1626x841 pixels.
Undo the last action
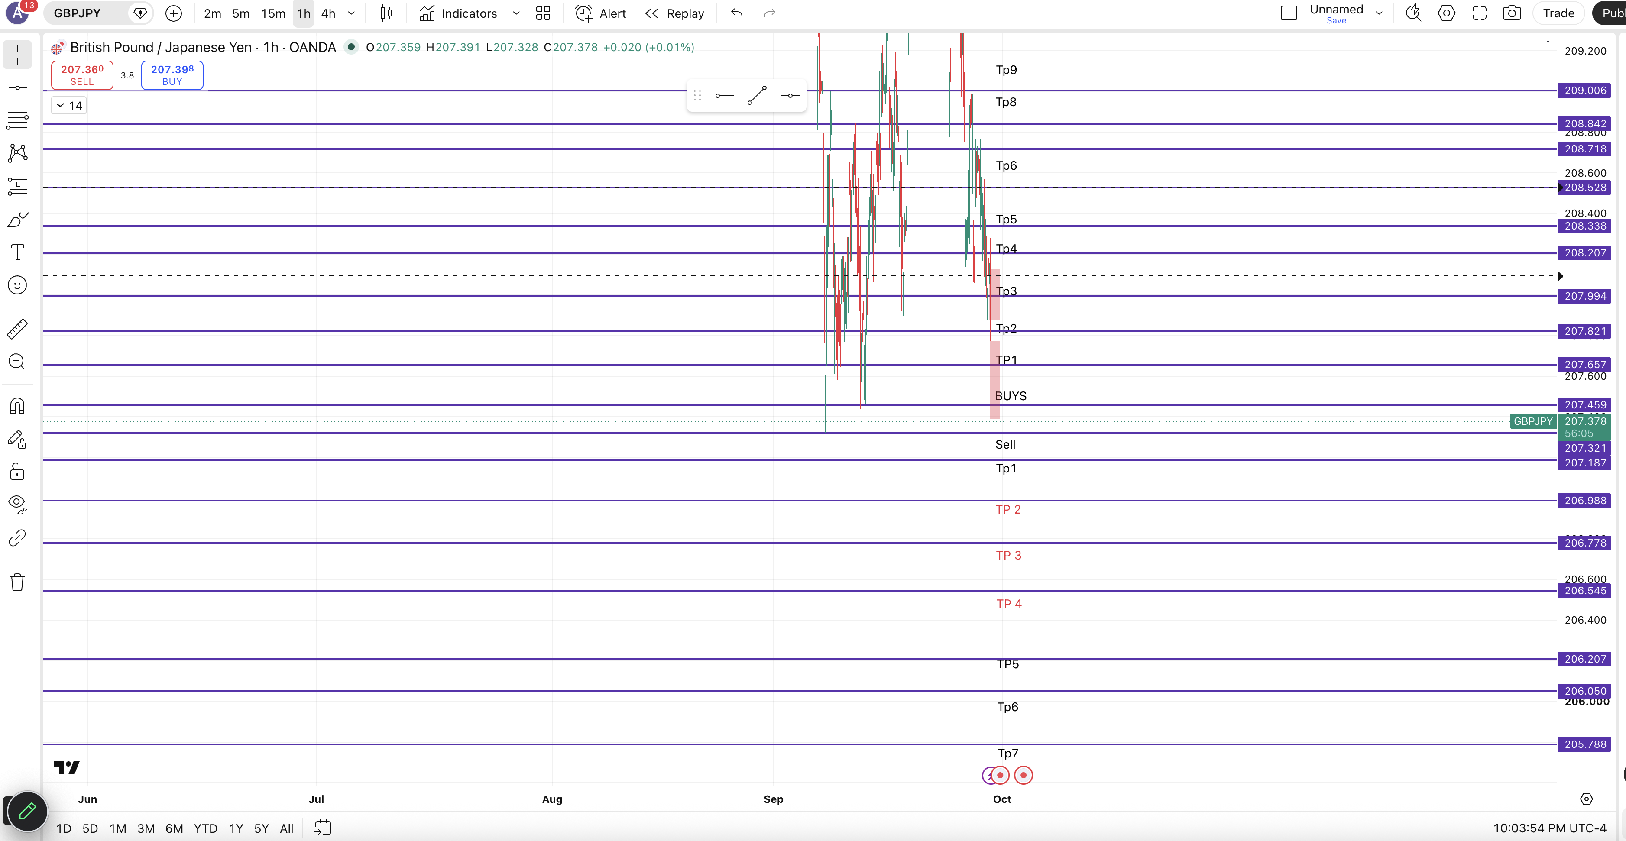pos(737,13)
